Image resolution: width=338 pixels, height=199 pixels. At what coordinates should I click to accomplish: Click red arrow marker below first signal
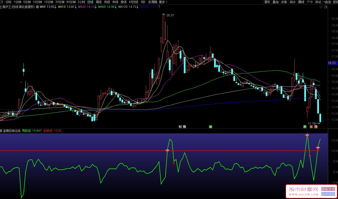coord(174,163)
